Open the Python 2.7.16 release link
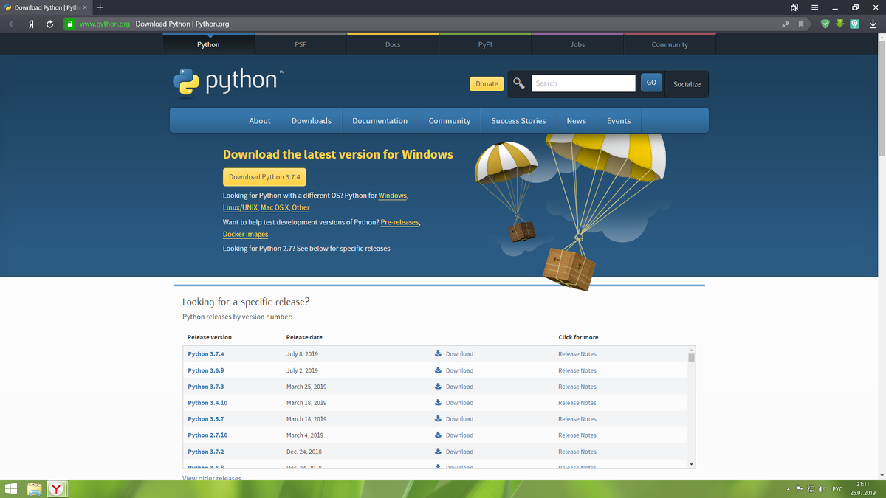 207,435
